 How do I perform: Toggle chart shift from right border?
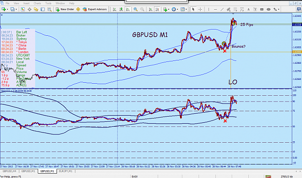(157, 9)
